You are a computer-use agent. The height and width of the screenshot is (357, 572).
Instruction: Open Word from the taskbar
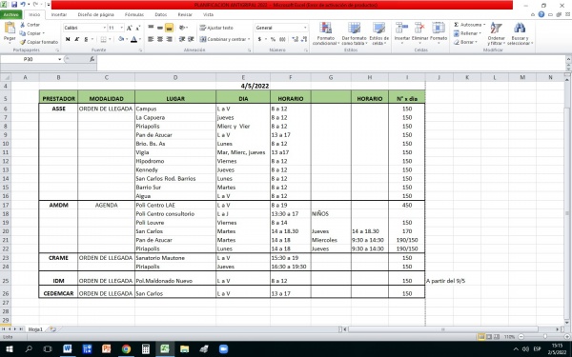coord(67,348)
